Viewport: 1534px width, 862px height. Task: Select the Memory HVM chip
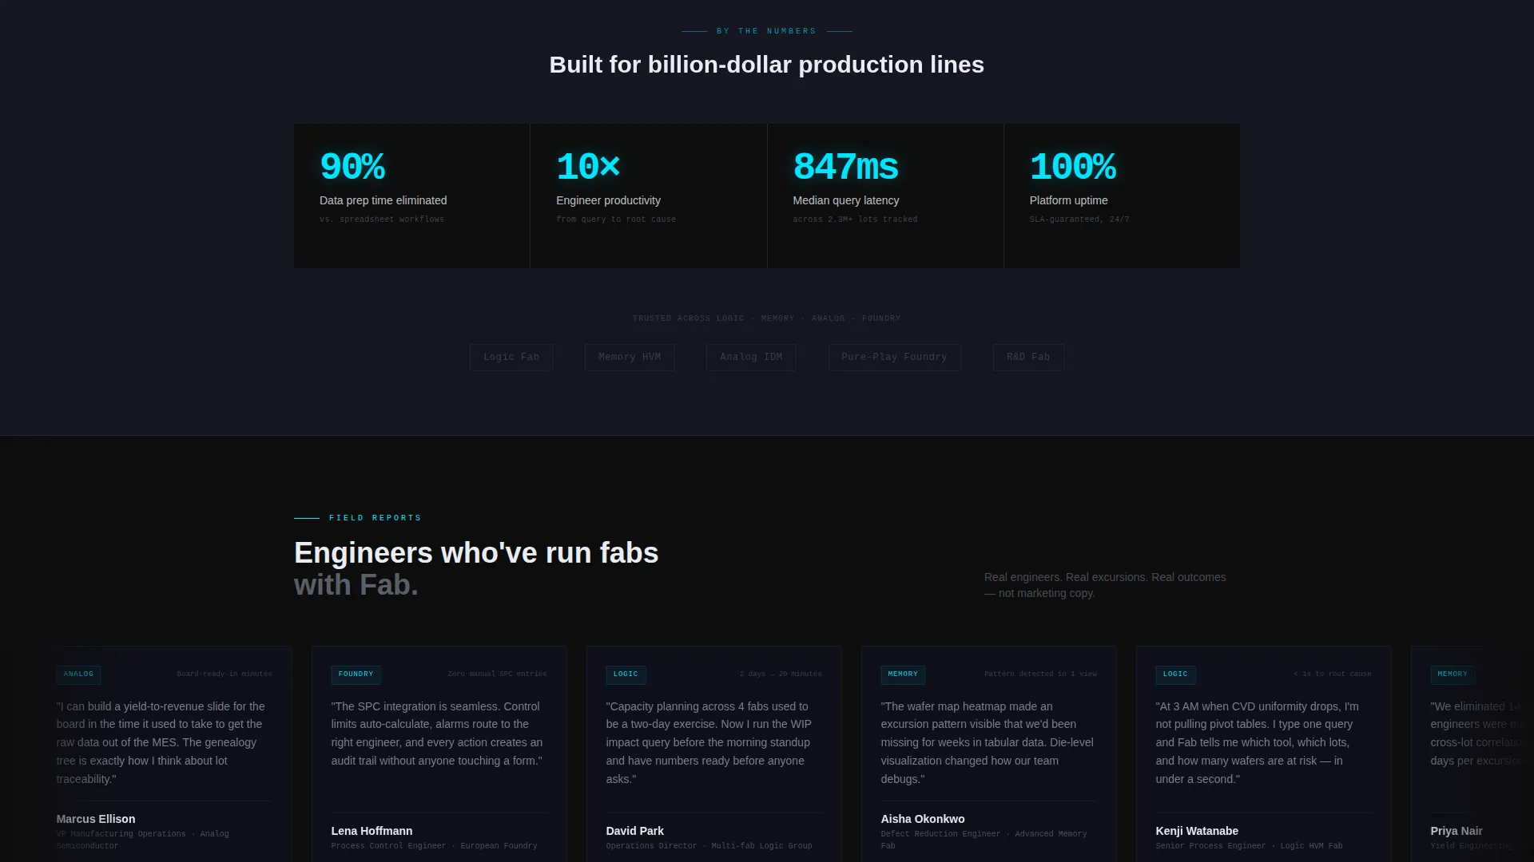[630, 357]
